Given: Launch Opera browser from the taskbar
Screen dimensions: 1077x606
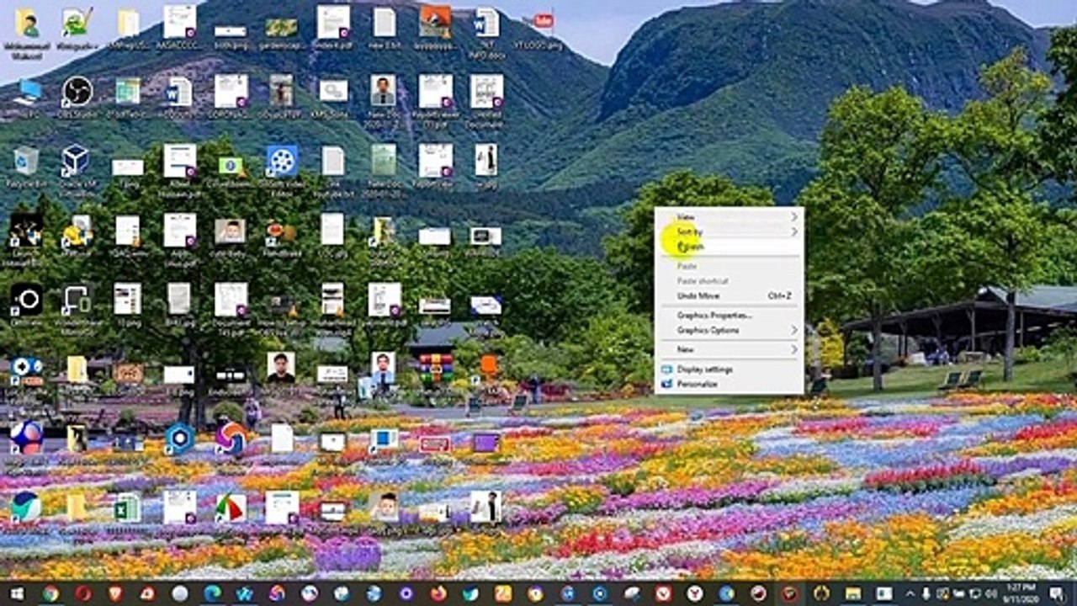Looking at the screenshot, I should (x=82, y=593).
